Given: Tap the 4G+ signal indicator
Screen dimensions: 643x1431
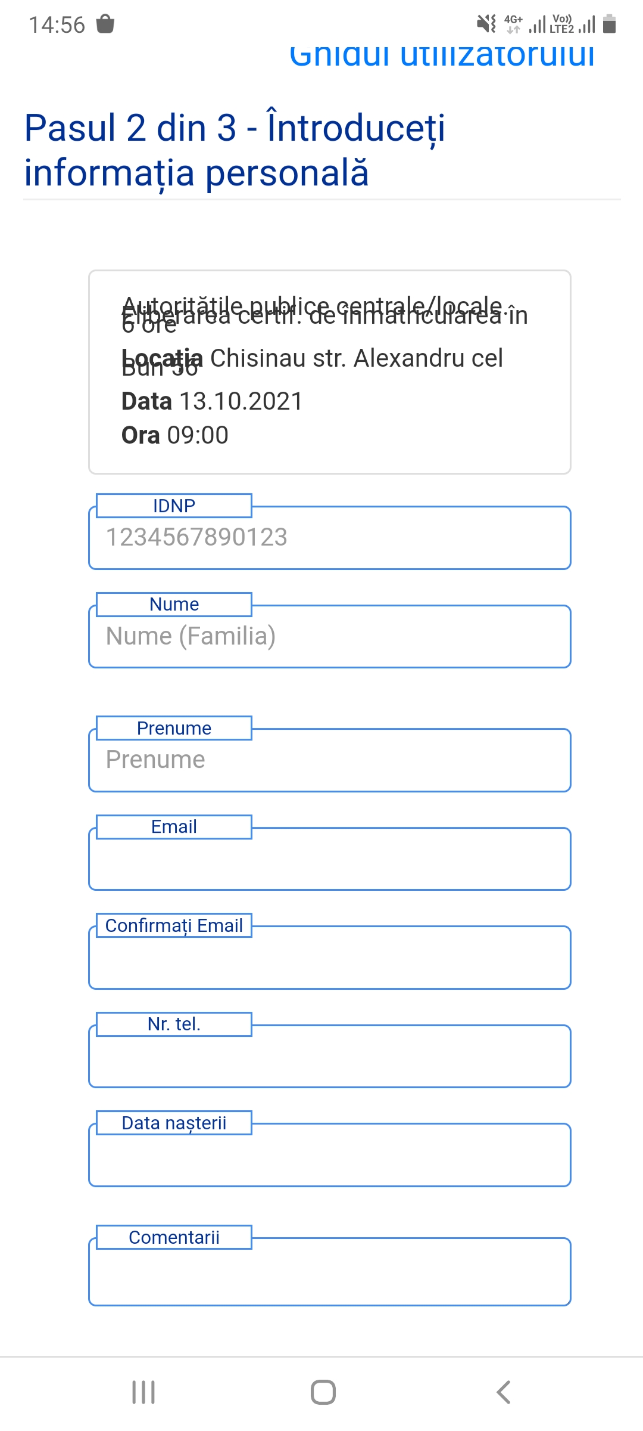Looking at the screenshot, I should 513,24.
